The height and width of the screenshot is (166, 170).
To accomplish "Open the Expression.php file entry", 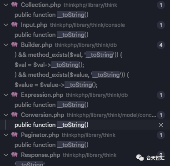I will point(42,95).
